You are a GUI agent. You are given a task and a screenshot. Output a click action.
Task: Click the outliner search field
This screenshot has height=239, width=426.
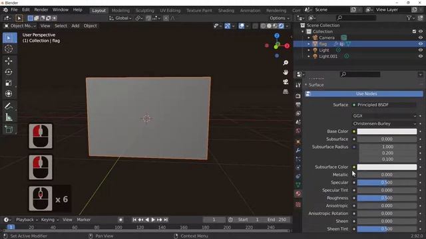[x=356, y=18]
